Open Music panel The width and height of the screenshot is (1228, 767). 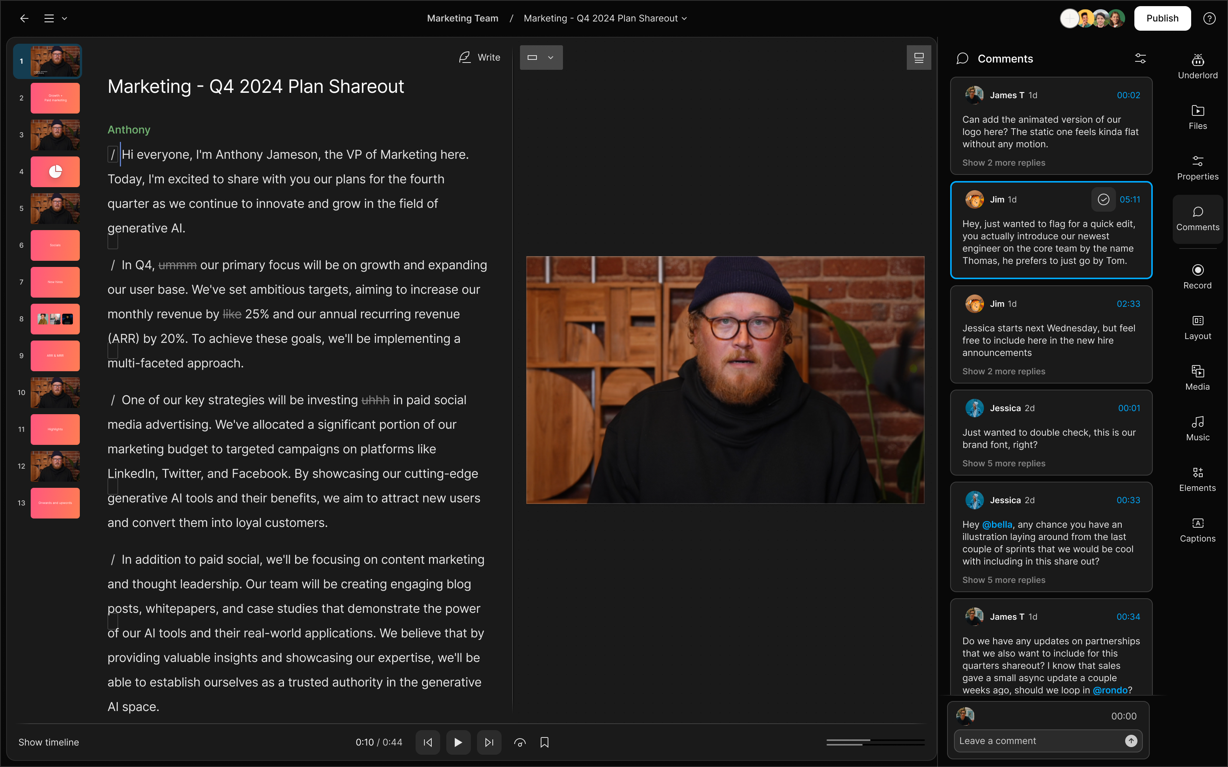[1198, 429]
